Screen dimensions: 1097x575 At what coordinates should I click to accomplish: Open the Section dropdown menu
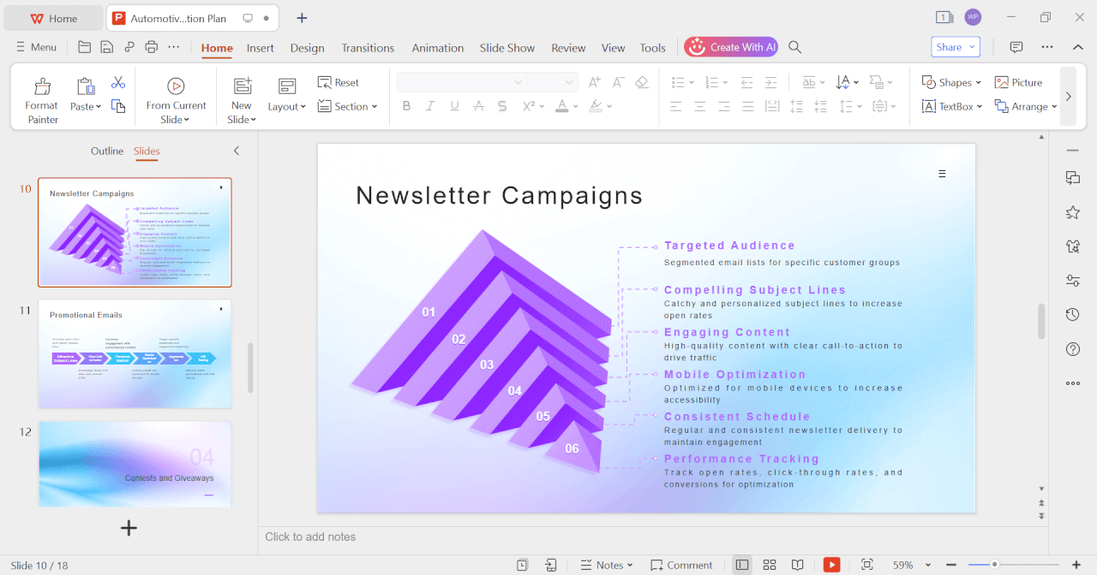click(x=348, y=106)
